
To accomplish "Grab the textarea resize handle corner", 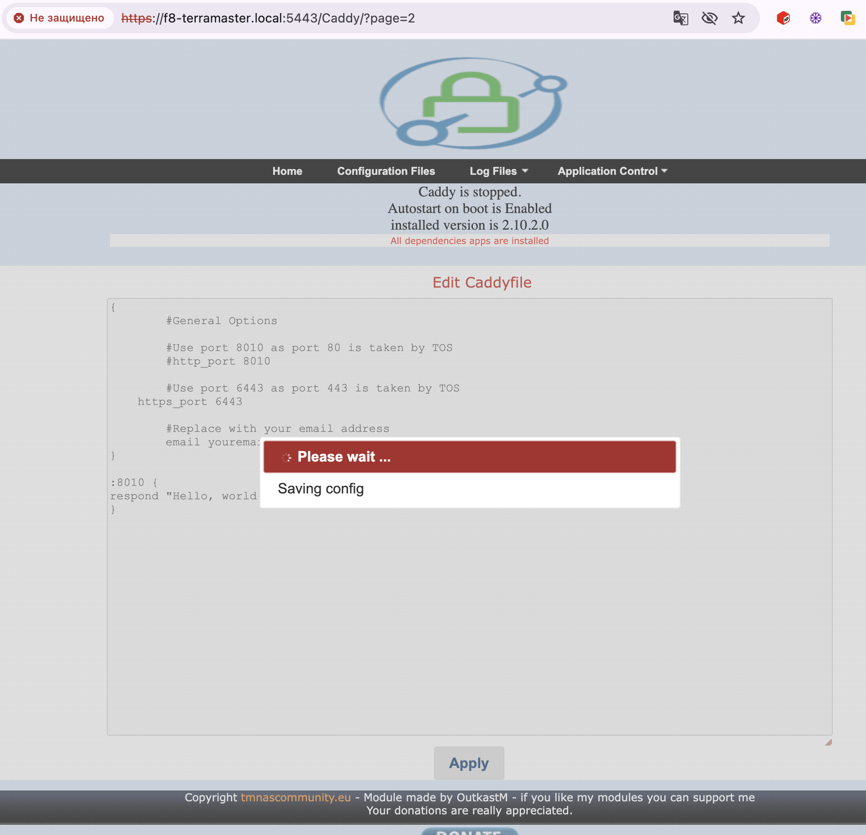I will (828, 742).
